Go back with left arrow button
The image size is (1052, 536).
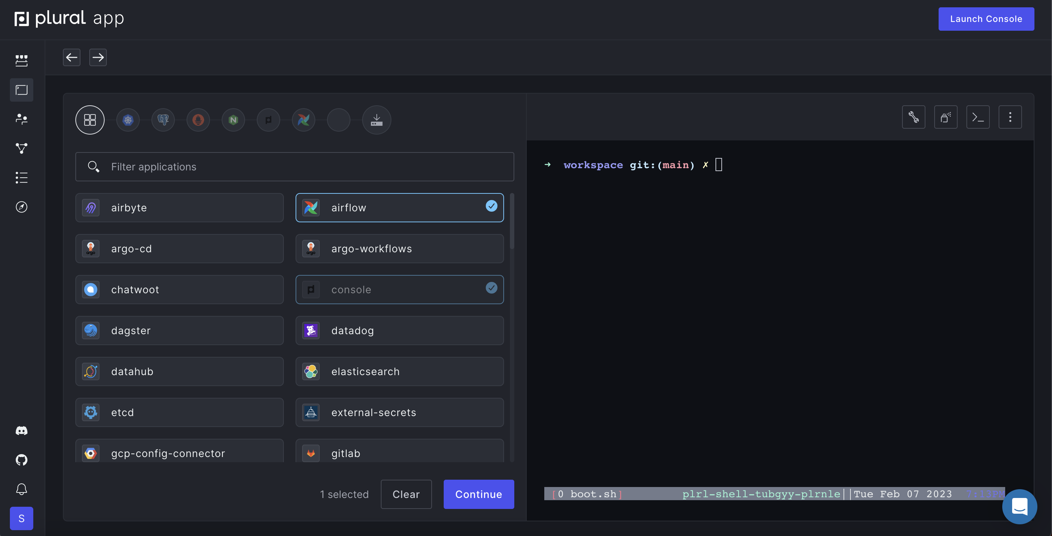point(71,57)
